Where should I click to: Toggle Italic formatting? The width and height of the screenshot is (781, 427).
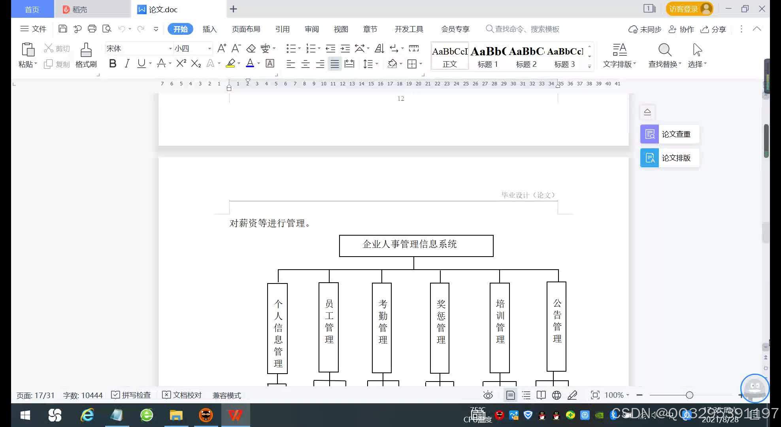127,64
